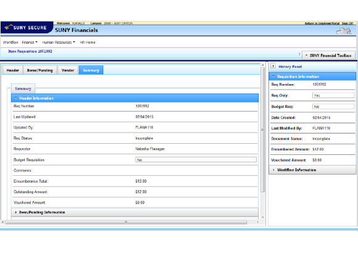Click Last Updated date 02/04/2015
This screenshot has height=253, width=358.
coord(144,117)
